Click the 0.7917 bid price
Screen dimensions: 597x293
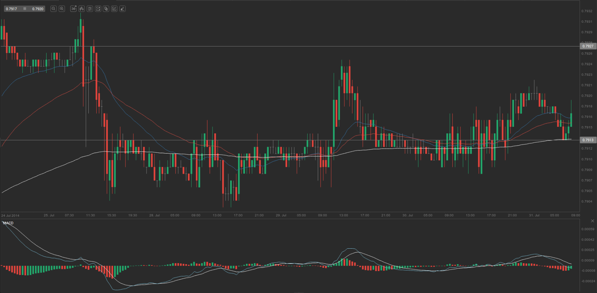tap(12, 9)
